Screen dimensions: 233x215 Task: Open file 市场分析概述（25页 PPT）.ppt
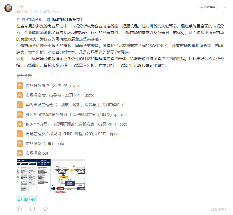(x=53, y=86)
